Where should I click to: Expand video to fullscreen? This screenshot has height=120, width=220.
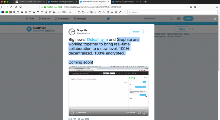click(145, 113)
